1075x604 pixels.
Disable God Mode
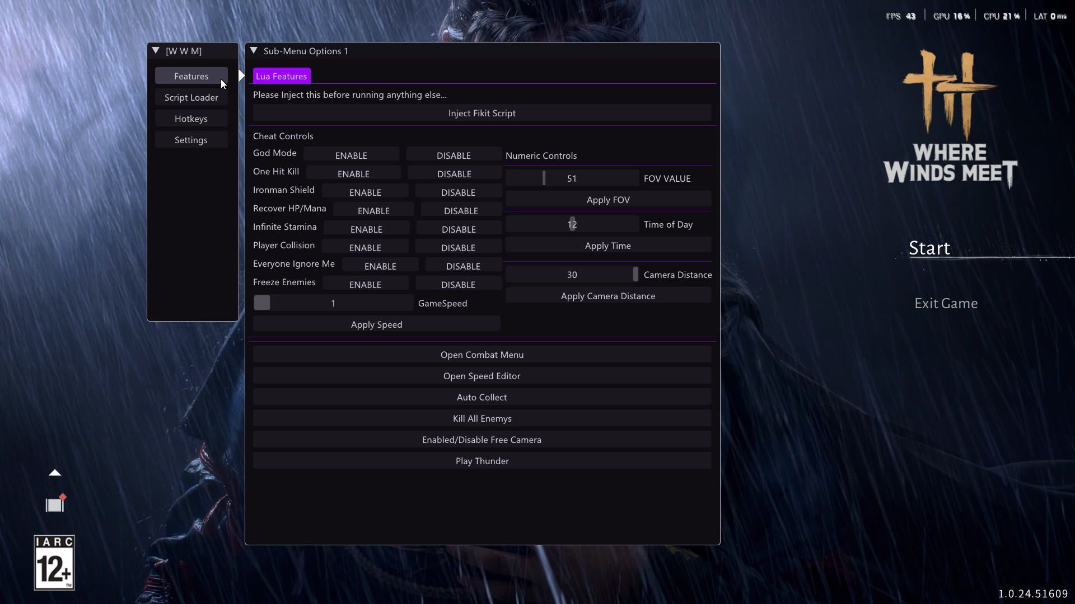(454, 155)
